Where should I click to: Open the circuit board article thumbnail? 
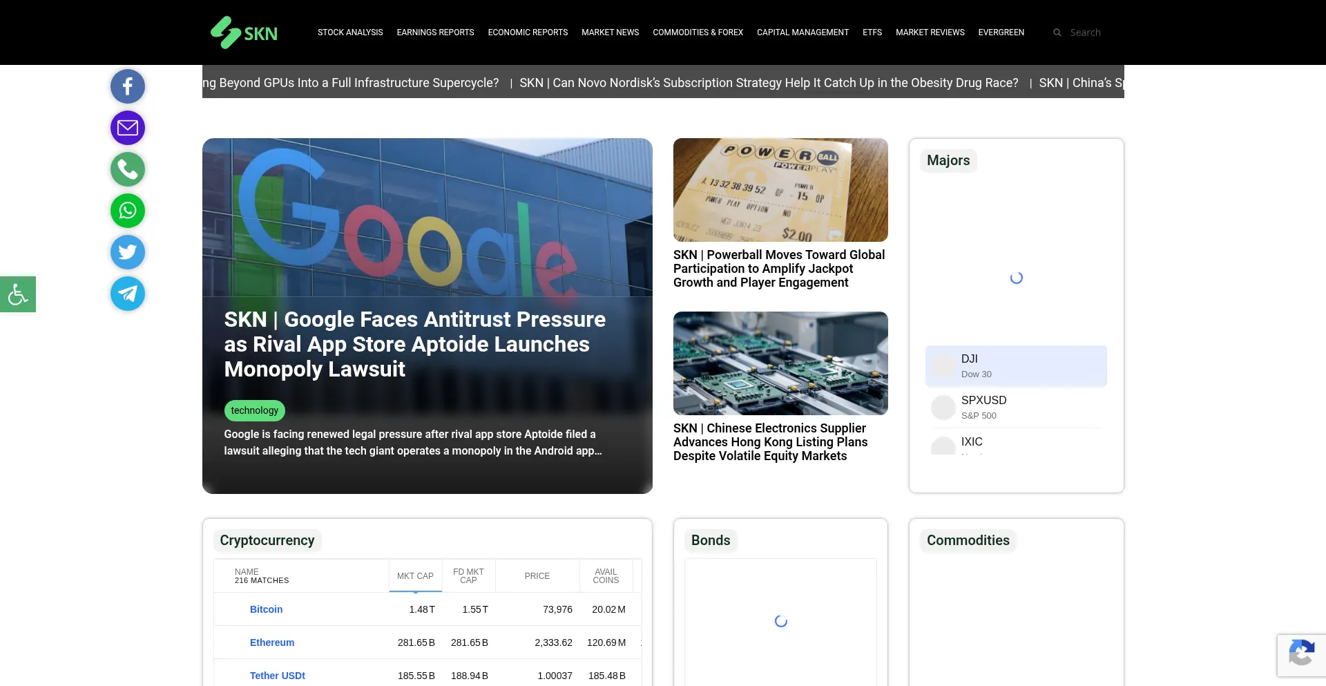[x=780, y=363]
